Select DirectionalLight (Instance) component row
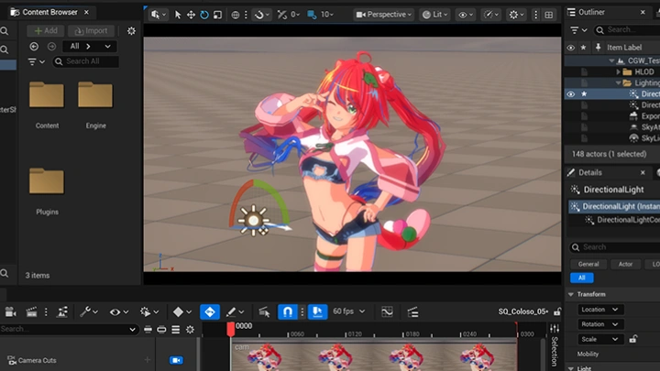 coord(614,206)
